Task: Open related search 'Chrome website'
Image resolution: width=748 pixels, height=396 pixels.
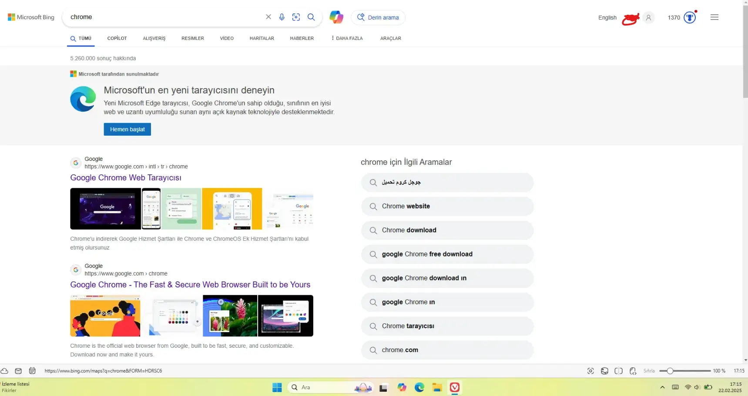Action: point(447,206)
